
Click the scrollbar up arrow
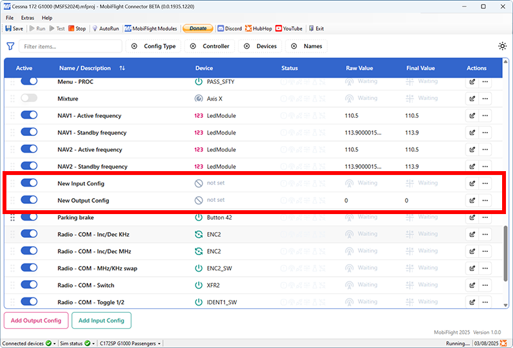[x=506, y=62]
